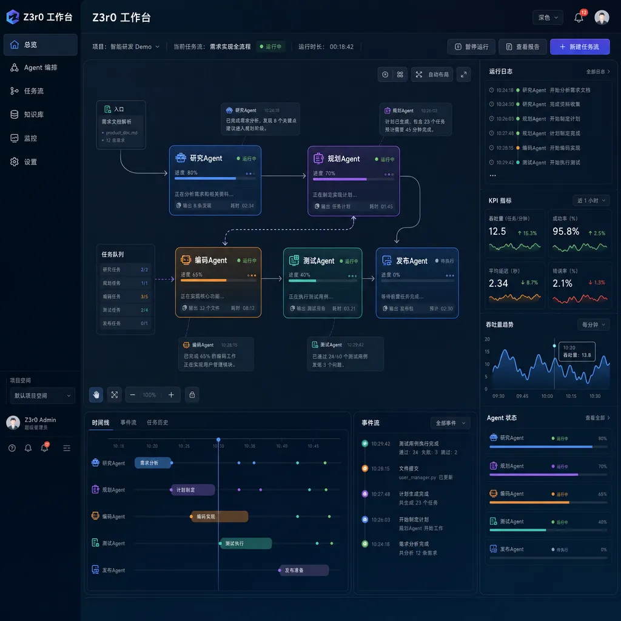Expand the 默认项目空间 workspace dropdown
The width and height of the screenshot is (621, 621).
[42, 395]
